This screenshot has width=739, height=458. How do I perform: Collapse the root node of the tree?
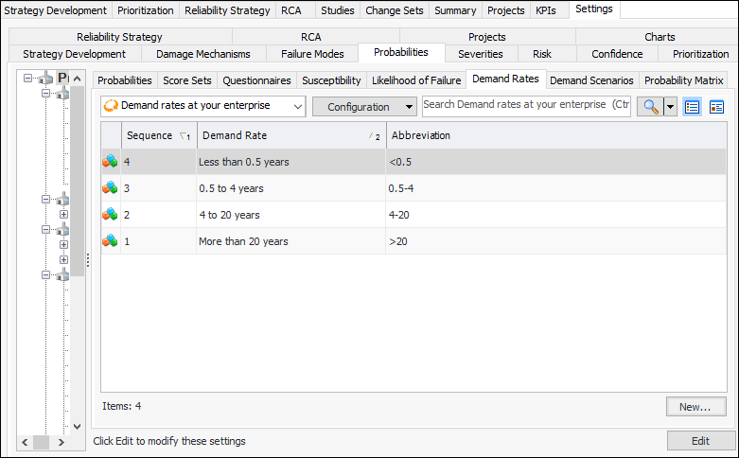[28, 79]
